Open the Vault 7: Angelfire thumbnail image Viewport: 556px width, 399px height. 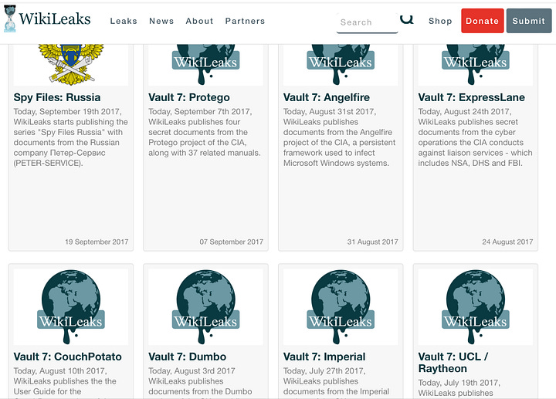tap(341, 65)
